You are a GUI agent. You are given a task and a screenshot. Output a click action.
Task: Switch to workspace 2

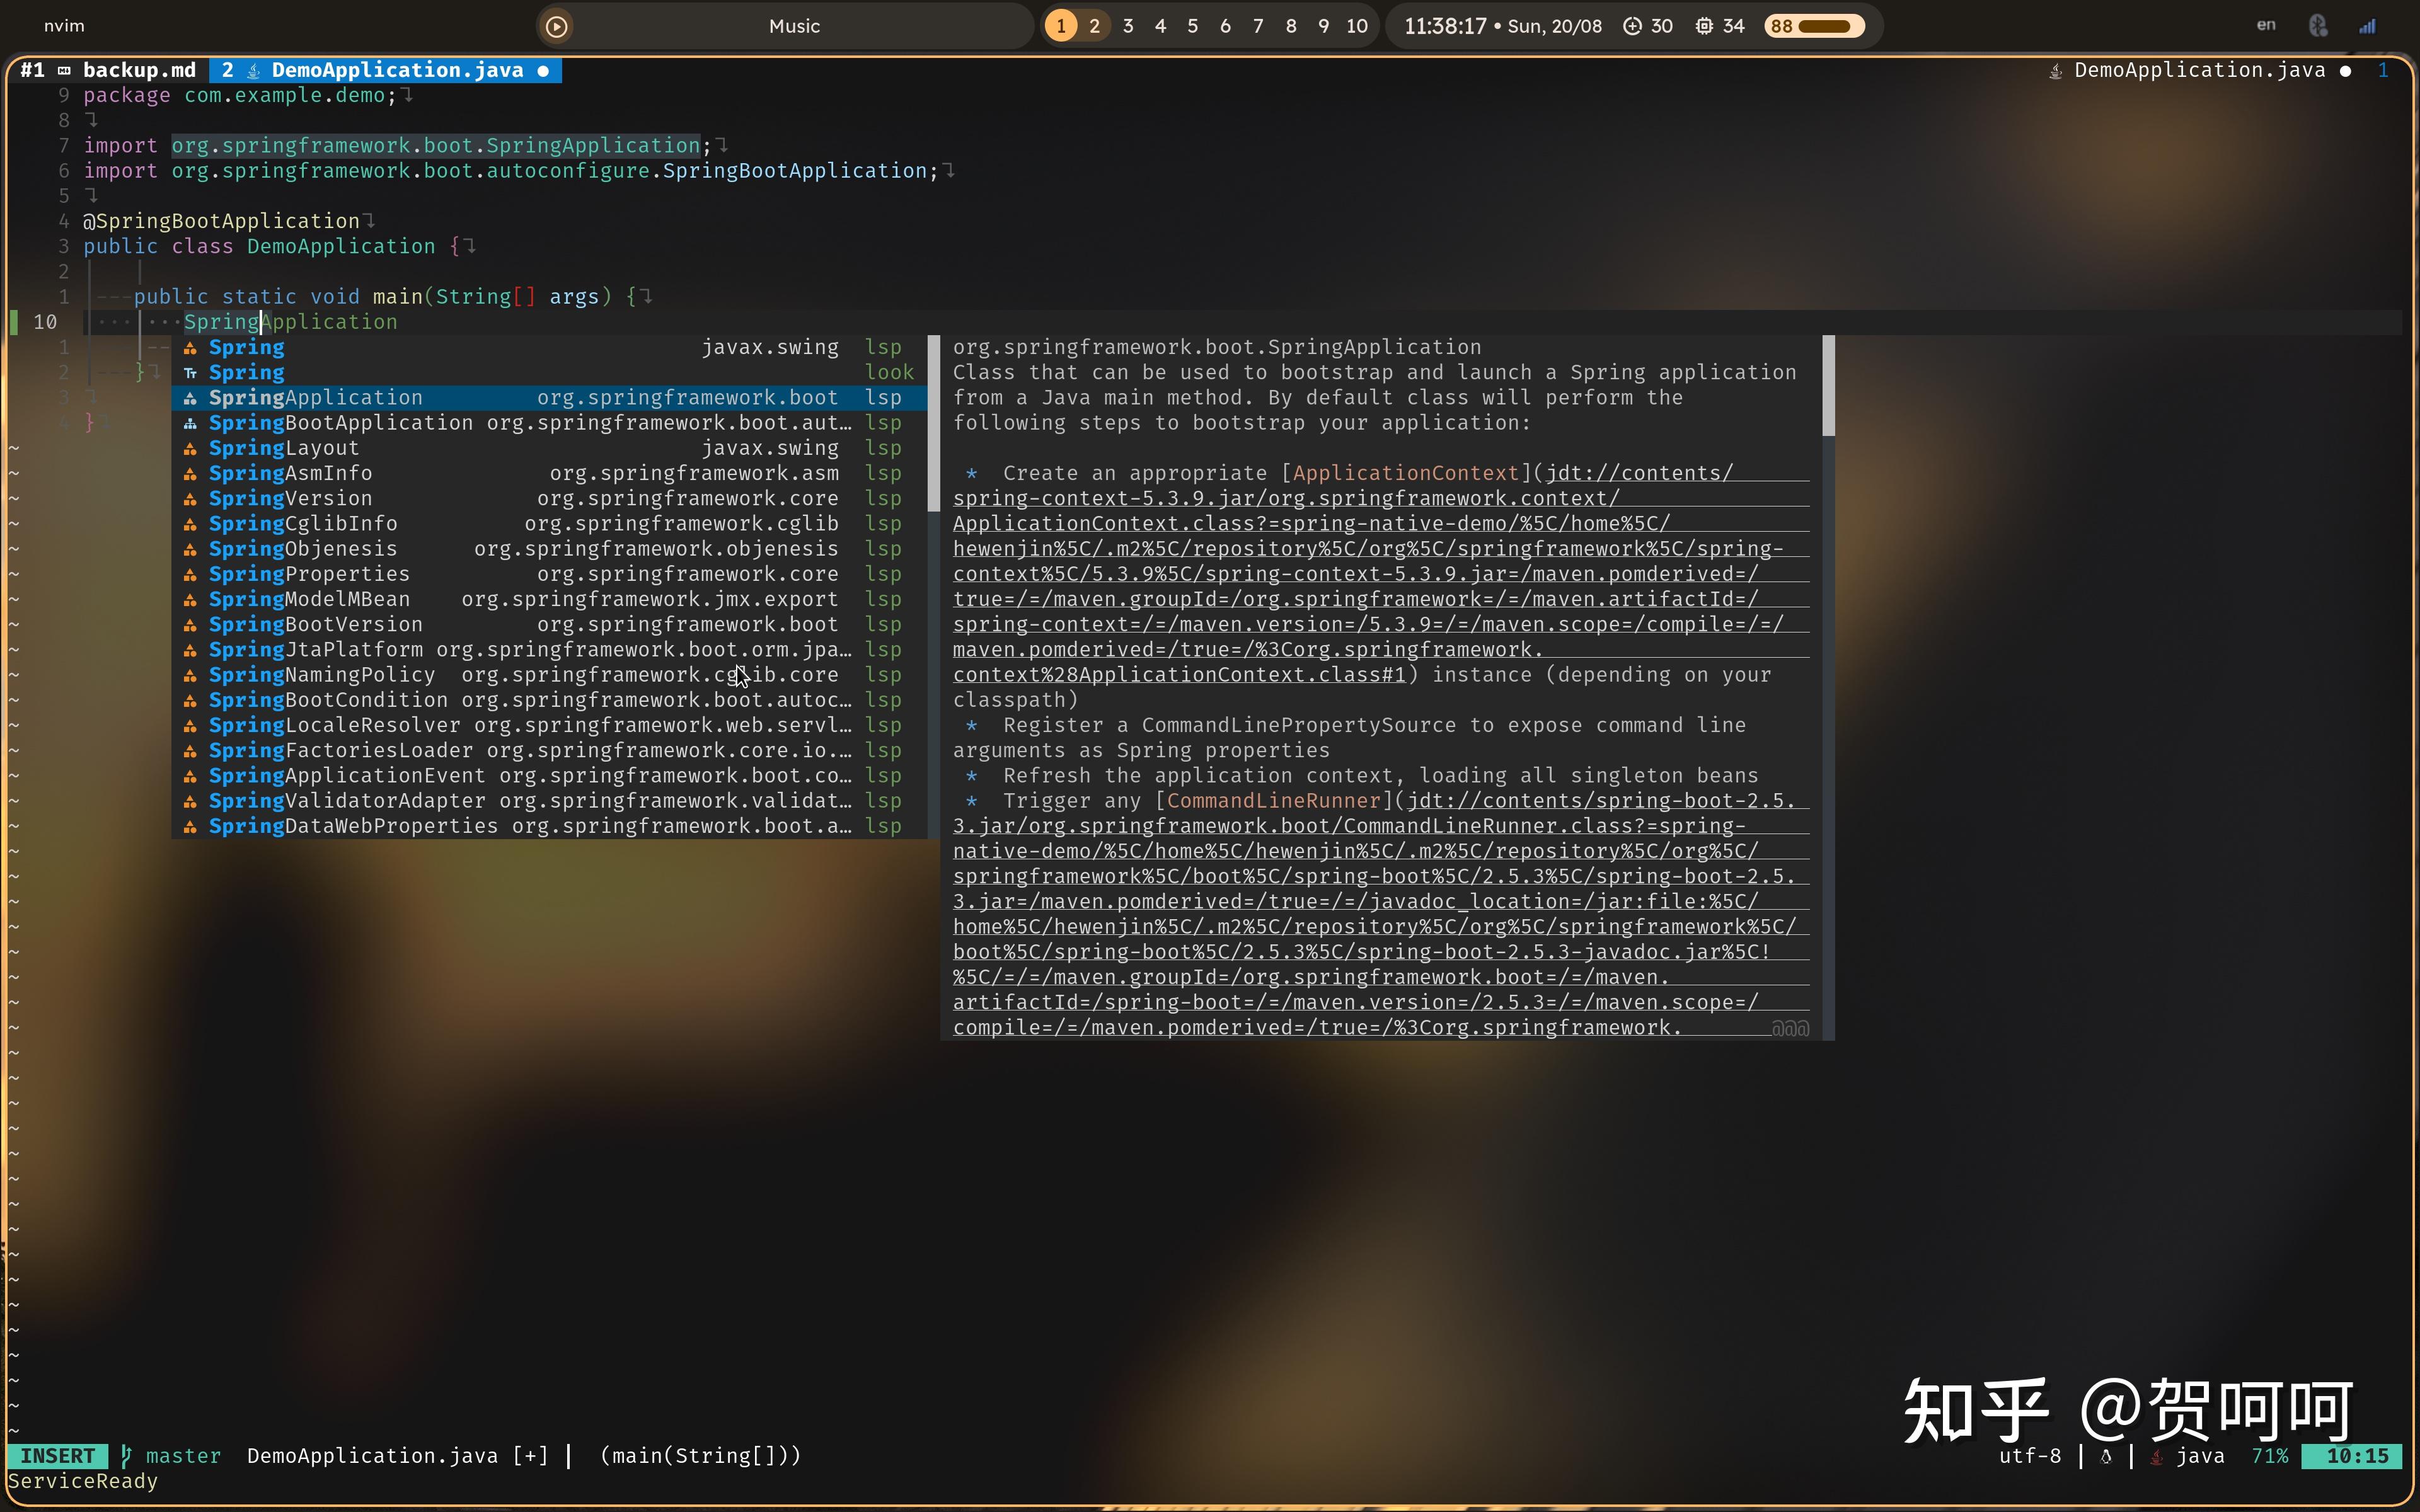tap(1094, 26)
